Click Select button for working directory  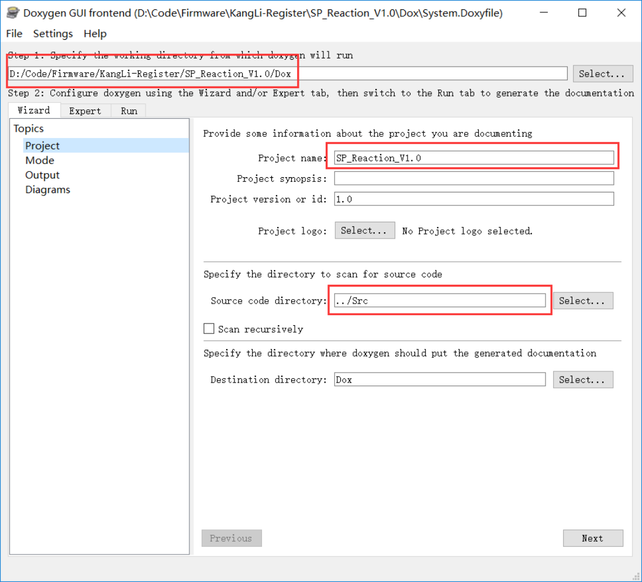click(603, 74)
